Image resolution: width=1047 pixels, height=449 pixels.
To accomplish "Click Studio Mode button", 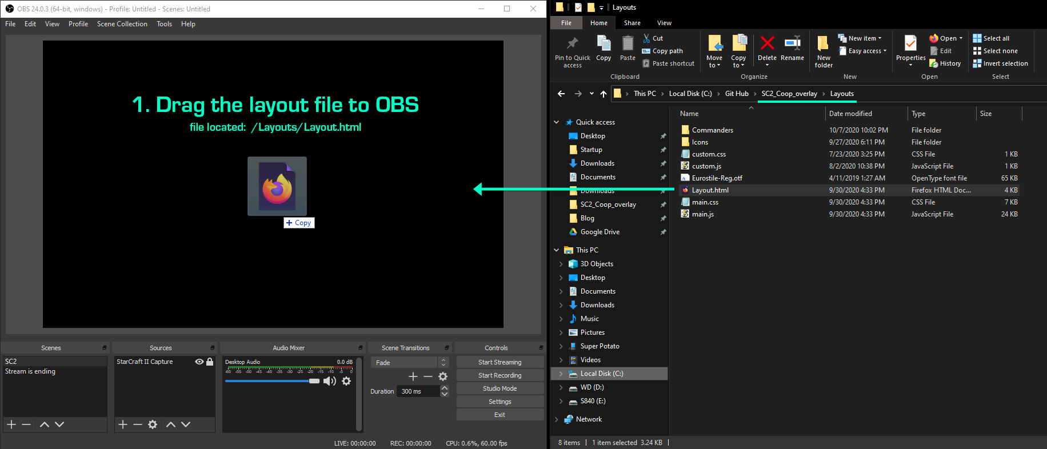I will point(500,388).
